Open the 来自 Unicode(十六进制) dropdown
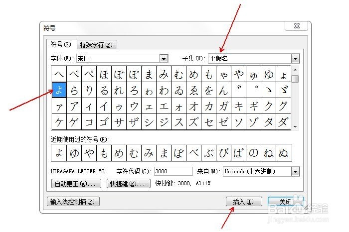349x232 pixels. 261,172
